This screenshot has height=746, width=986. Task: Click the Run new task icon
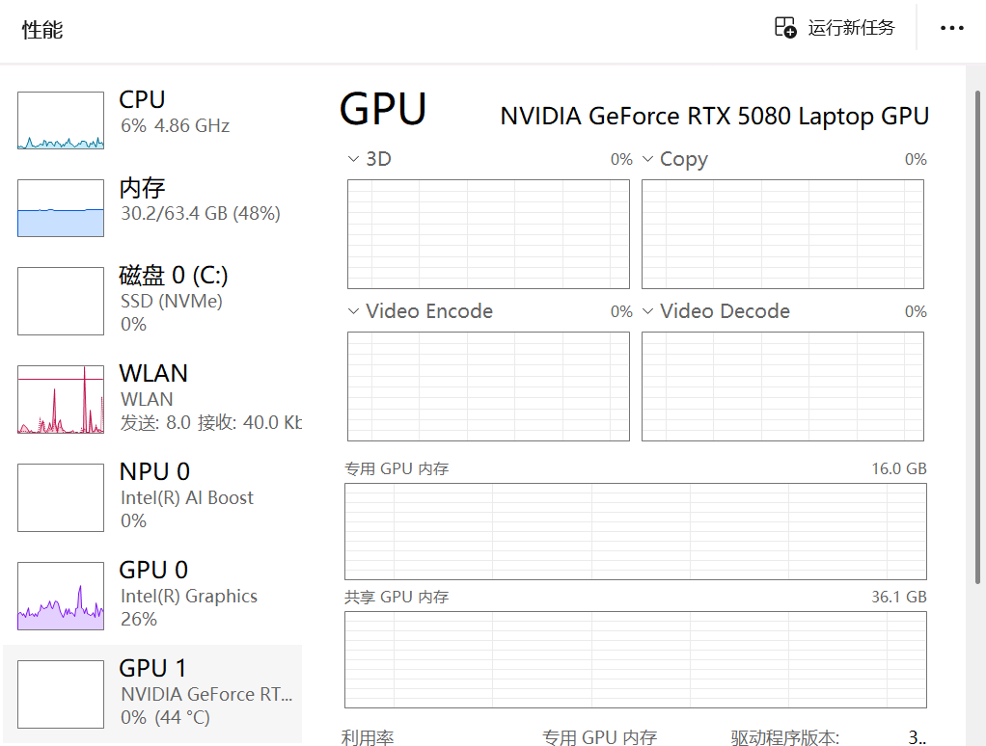click(785, 28)
